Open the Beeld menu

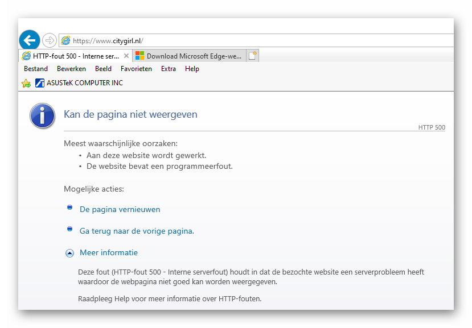pos(103,69)
